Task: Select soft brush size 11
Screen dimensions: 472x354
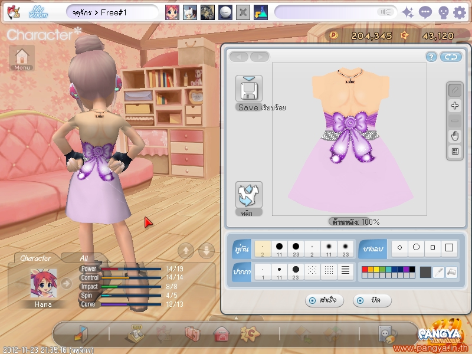Action: (329, 248)
